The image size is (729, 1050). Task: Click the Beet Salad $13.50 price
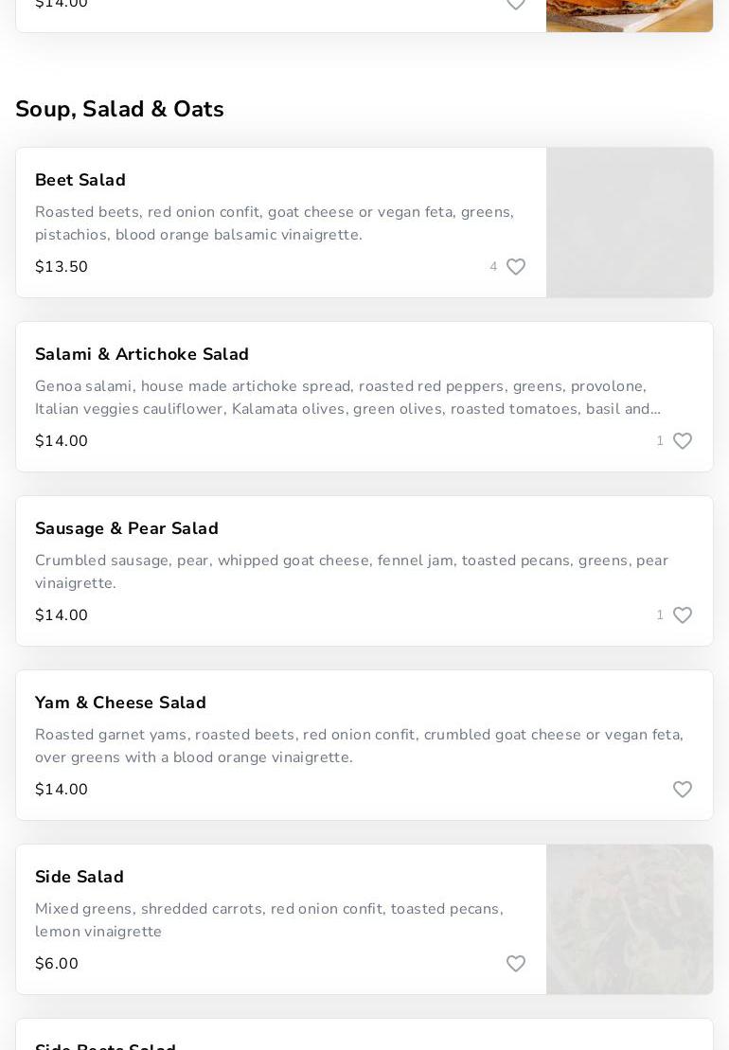(62, 267)
